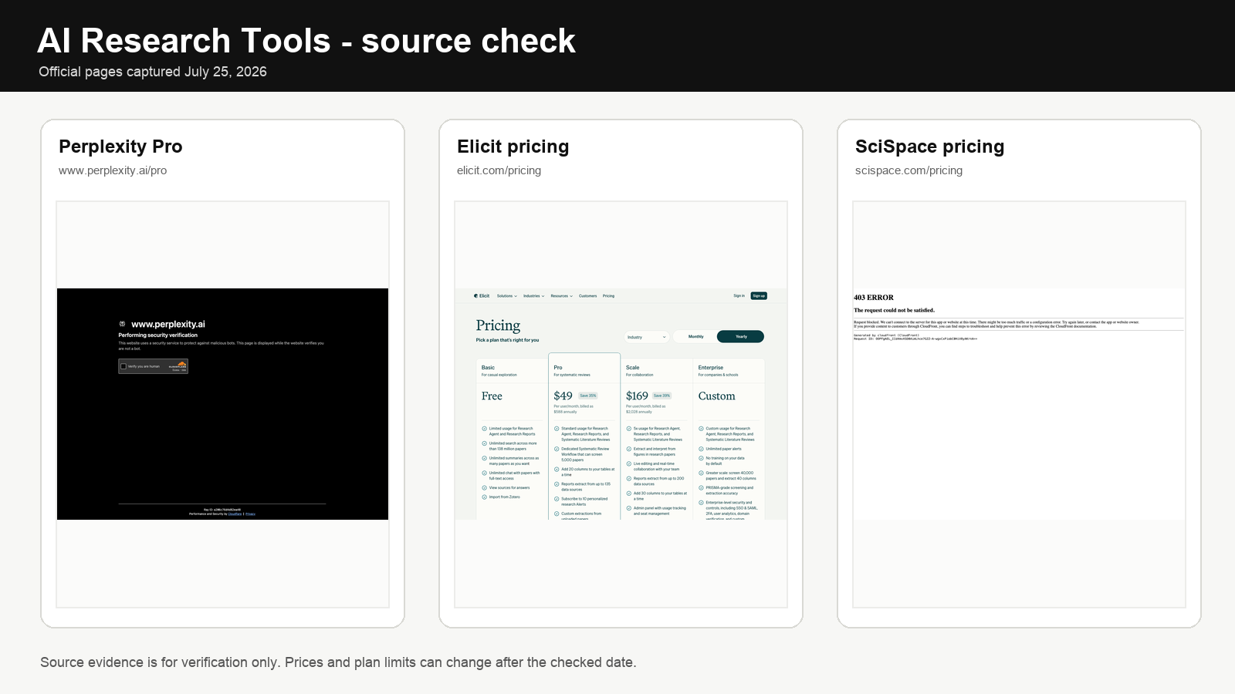This screenshot has width=1235, height=694.
Task: Click check icon beside 'Unlimited summaries across as many papers'
Action: coord(484,458)
